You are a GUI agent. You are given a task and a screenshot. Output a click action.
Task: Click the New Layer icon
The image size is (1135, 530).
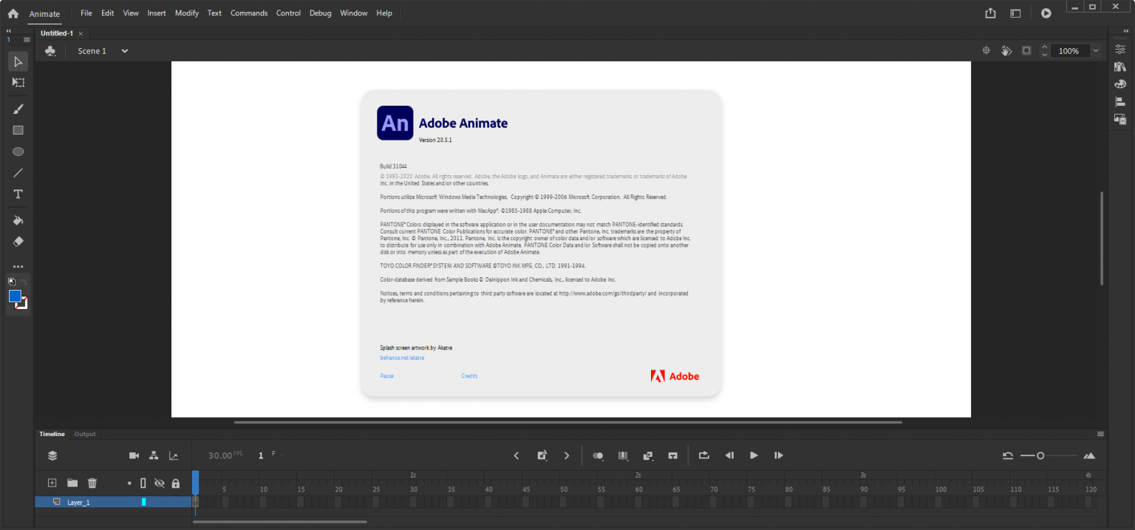tap(52, 483)
